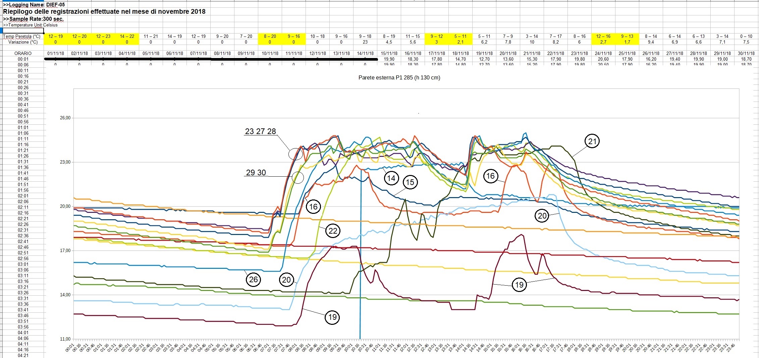Click the vertical blue marker line in chart
The width and height of the screenshot is (759, 358).
click(x=360, y=268)
